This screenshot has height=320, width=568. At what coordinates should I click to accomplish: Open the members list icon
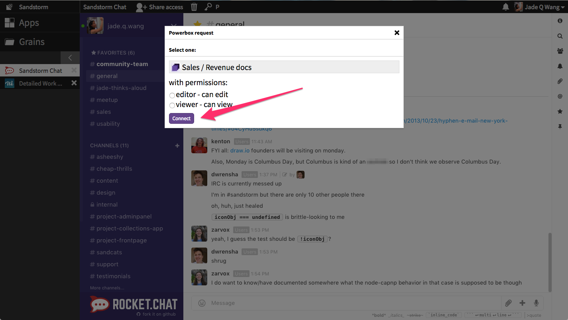click(560, 51)
